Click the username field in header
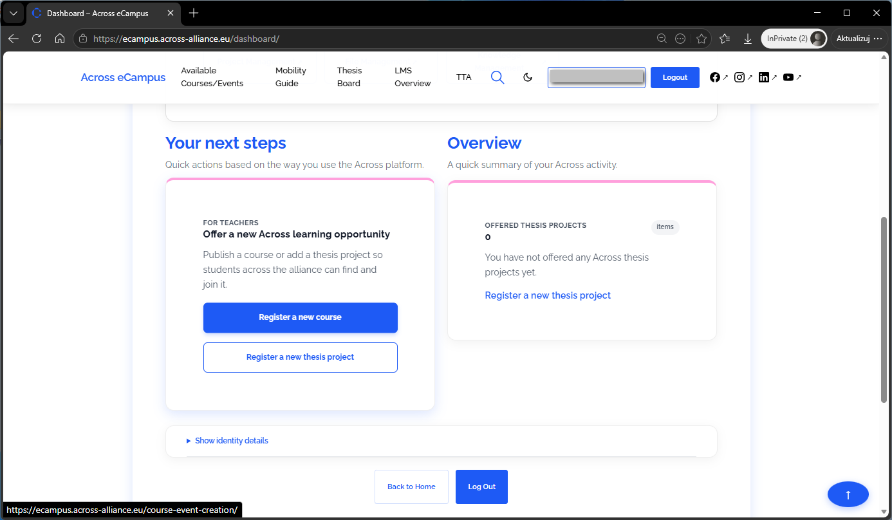892x520 pixels. [597, 77]
